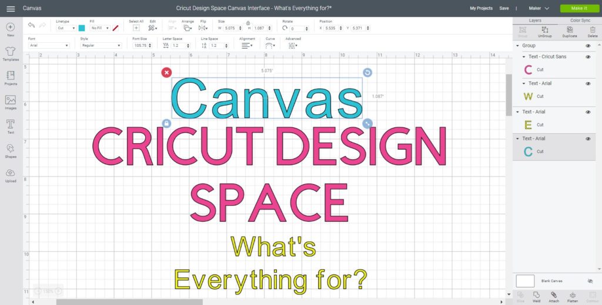Open the Arrange options
Viewport: 602px width, 305px height.
(188, 28)
